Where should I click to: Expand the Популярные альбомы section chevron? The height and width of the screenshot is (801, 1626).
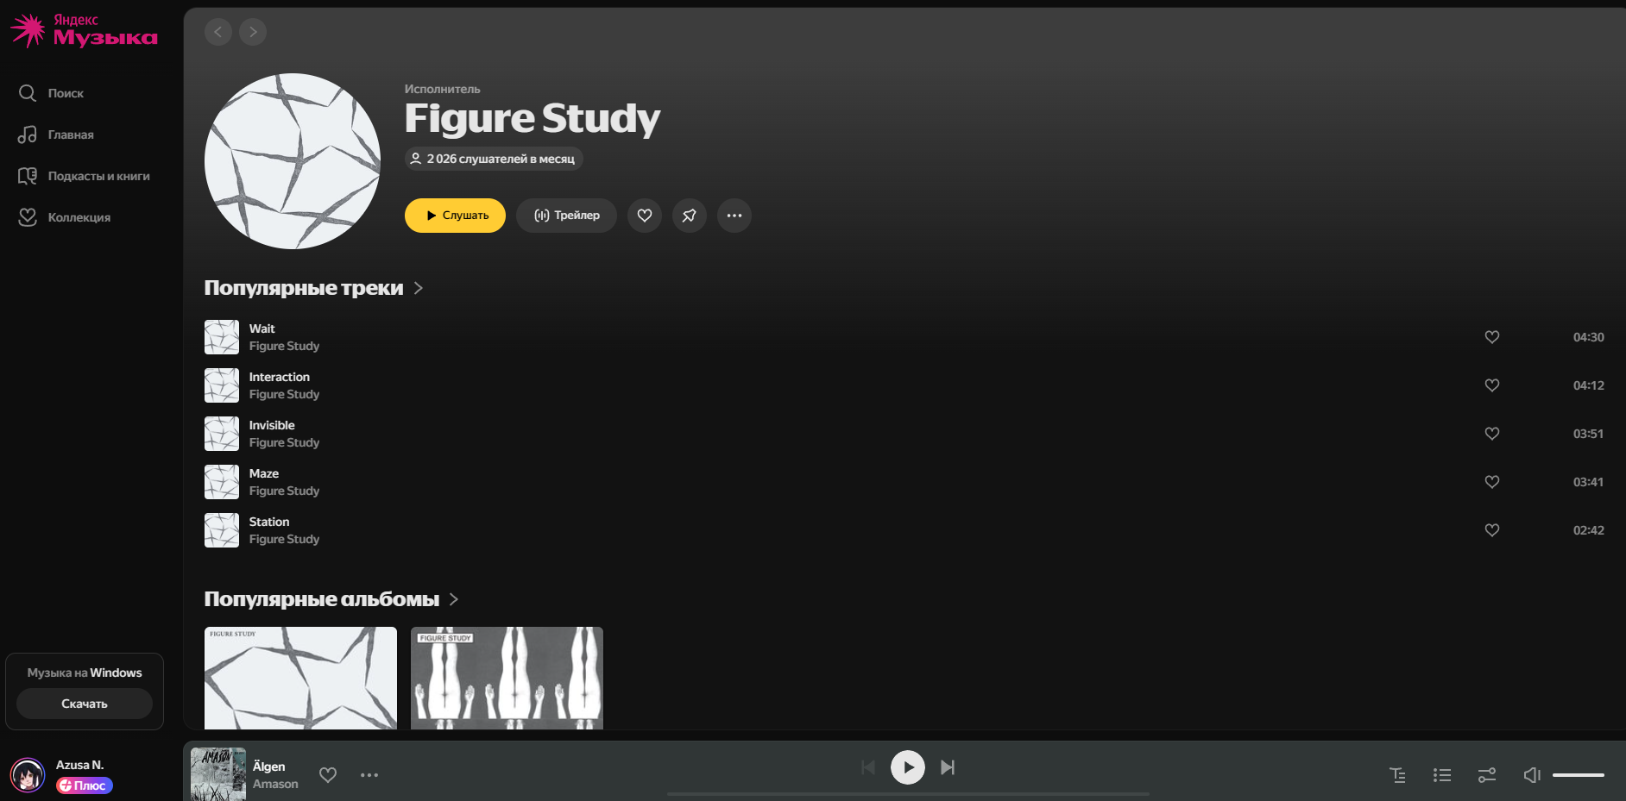[x=454, y=599]
